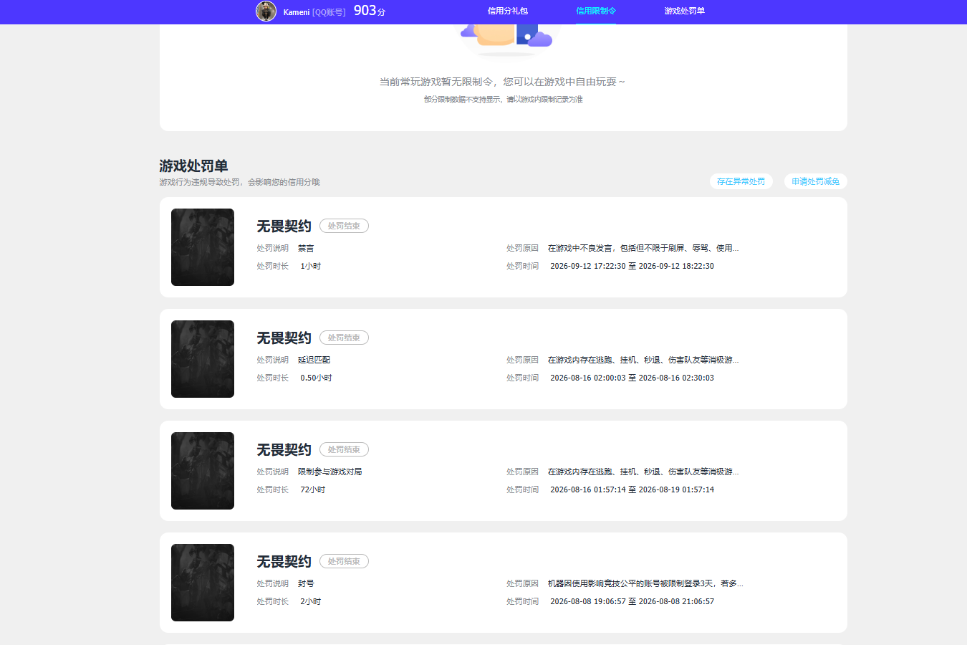This screenshot has height=645, width=967.
Task: Click the 处罚结束 badge on the 限制参与游戏对局 card
Action: point(344,449)
